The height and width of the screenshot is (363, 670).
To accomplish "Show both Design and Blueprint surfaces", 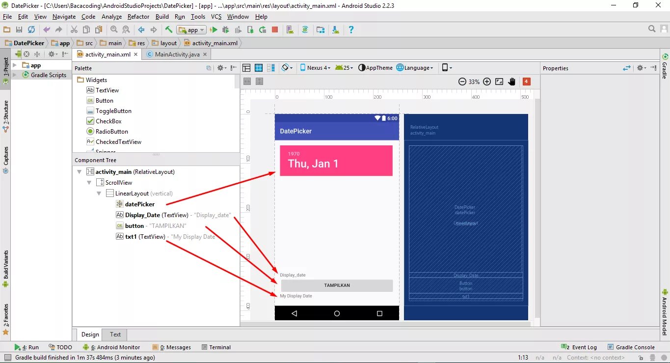I will [270, 68].
